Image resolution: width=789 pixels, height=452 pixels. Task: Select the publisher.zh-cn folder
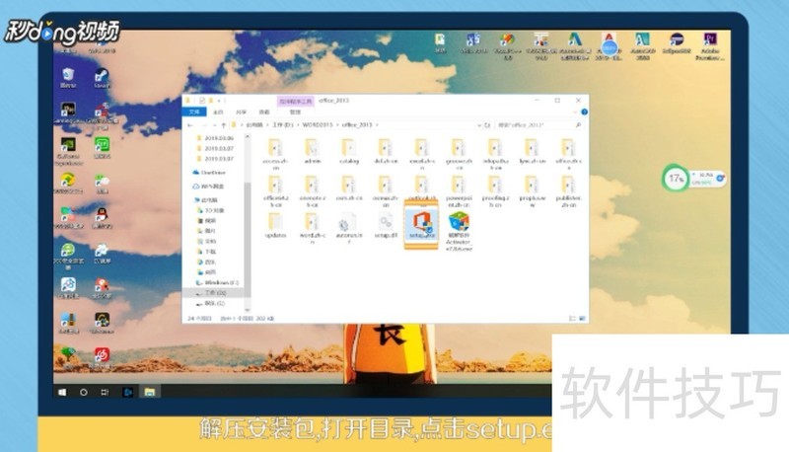click(x=568, y=191)
